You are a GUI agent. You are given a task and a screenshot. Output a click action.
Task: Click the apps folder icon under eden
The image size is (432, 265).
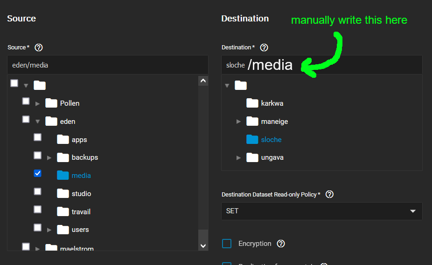(x=63, y=139)
